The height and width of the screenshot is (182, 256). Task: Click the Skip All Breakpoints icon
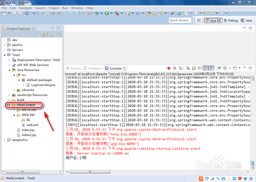(x=34, y=13)
